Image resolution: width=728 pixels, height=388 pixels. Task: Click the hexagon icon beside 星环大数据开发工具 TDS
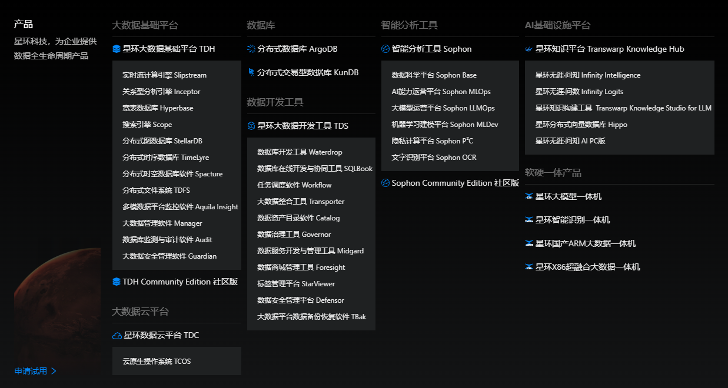[x=251, y=126]
